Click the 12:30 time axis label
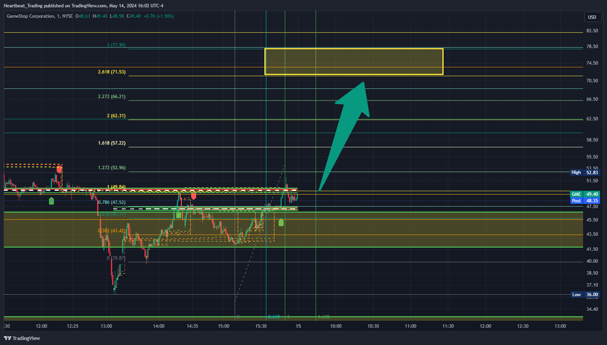This screenshot has height=345, width=607. pyautogui.click(x=523, y=326)
